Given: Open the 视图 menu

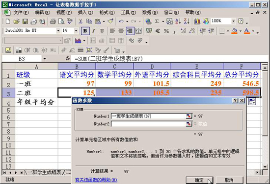Looking at the screenshot, I should pyautogui.click(x=64, y=13).
